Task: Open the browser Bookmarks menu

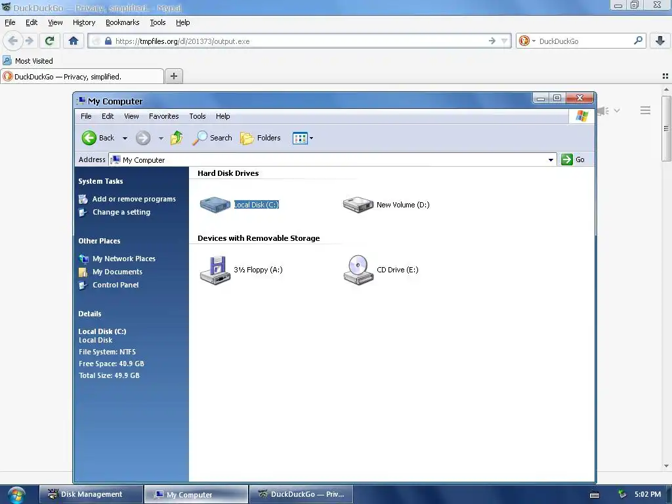Action: pyautogui.click(x=123, y=22)
